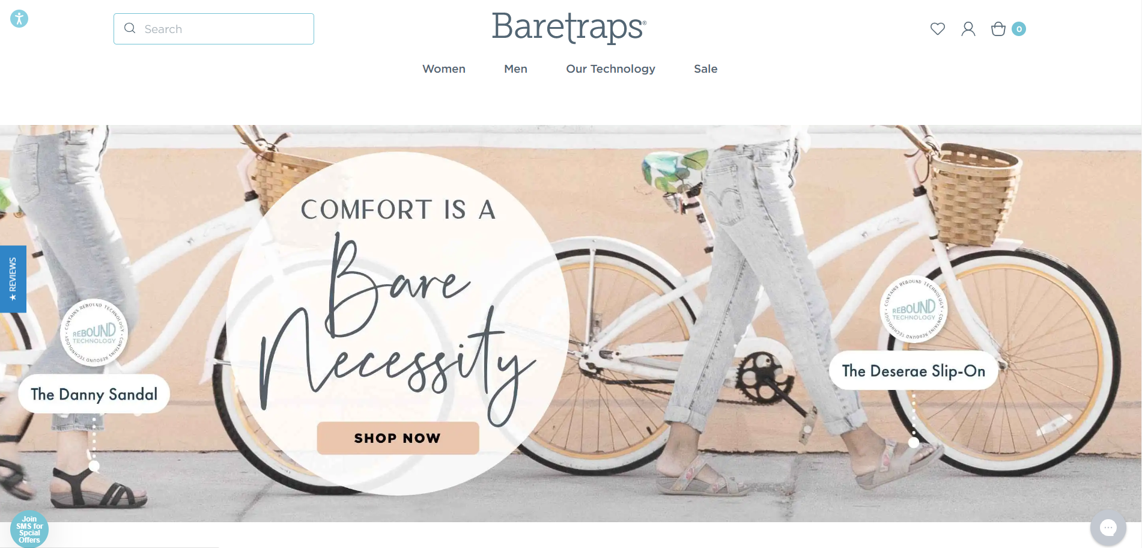This screenshot has width=1142, height=548.
Task: Click the Join SMS for Special Offers badge
Action: [x=29, y=529]
